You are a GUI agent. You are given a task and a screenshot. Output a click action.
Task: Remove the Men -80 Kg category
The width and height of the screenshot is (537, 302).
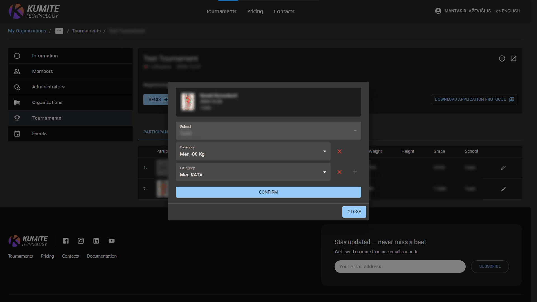point(340,151)
